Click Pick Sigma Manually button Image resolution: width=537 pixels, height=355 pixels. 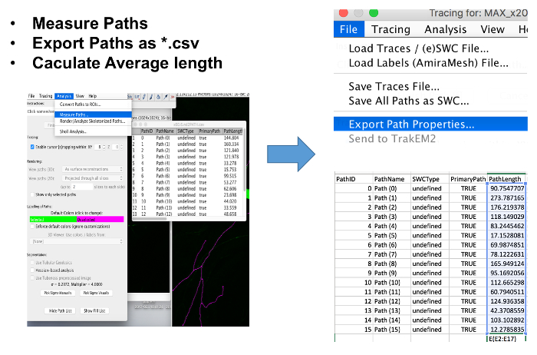tap(58, 293)
